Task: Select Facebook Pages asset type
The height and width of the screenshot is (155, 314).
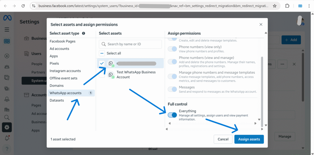Action: (63, 41)
